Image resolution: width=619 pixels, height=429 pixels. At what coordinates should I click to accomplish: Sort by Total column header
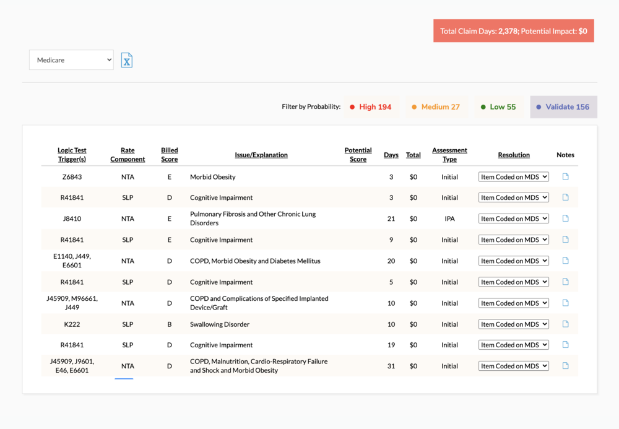coord(413,155)
